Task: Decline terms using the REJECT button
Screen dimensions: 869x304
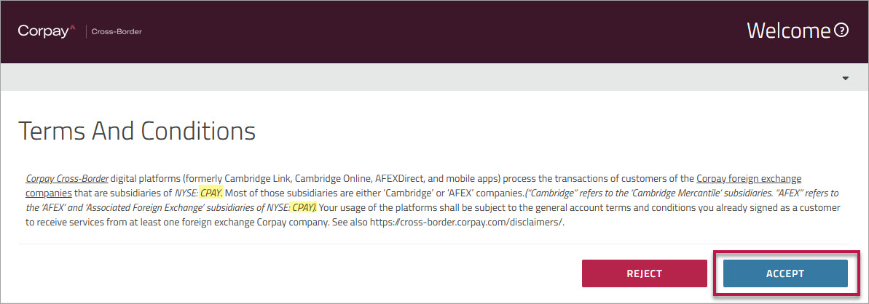Action: 644,273
